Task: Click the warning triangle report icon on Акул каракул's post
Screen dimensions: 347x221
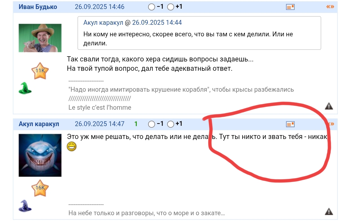Action: pos(329,211)
